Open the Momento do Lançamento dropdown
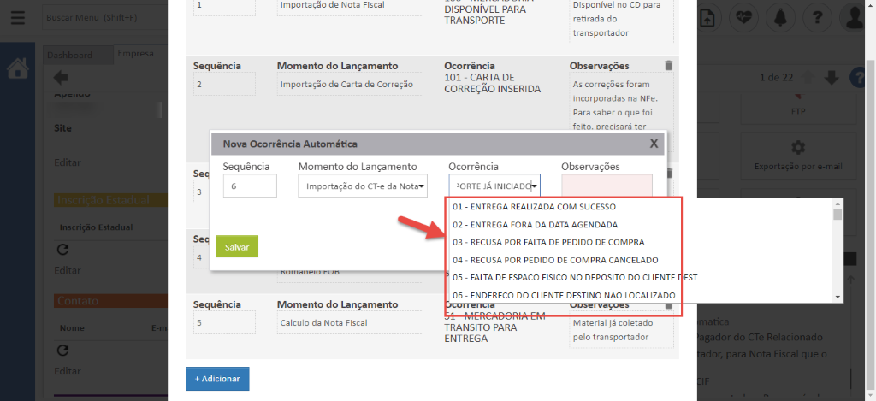This screenshot has height=401, width=876. tap(363, 186)
